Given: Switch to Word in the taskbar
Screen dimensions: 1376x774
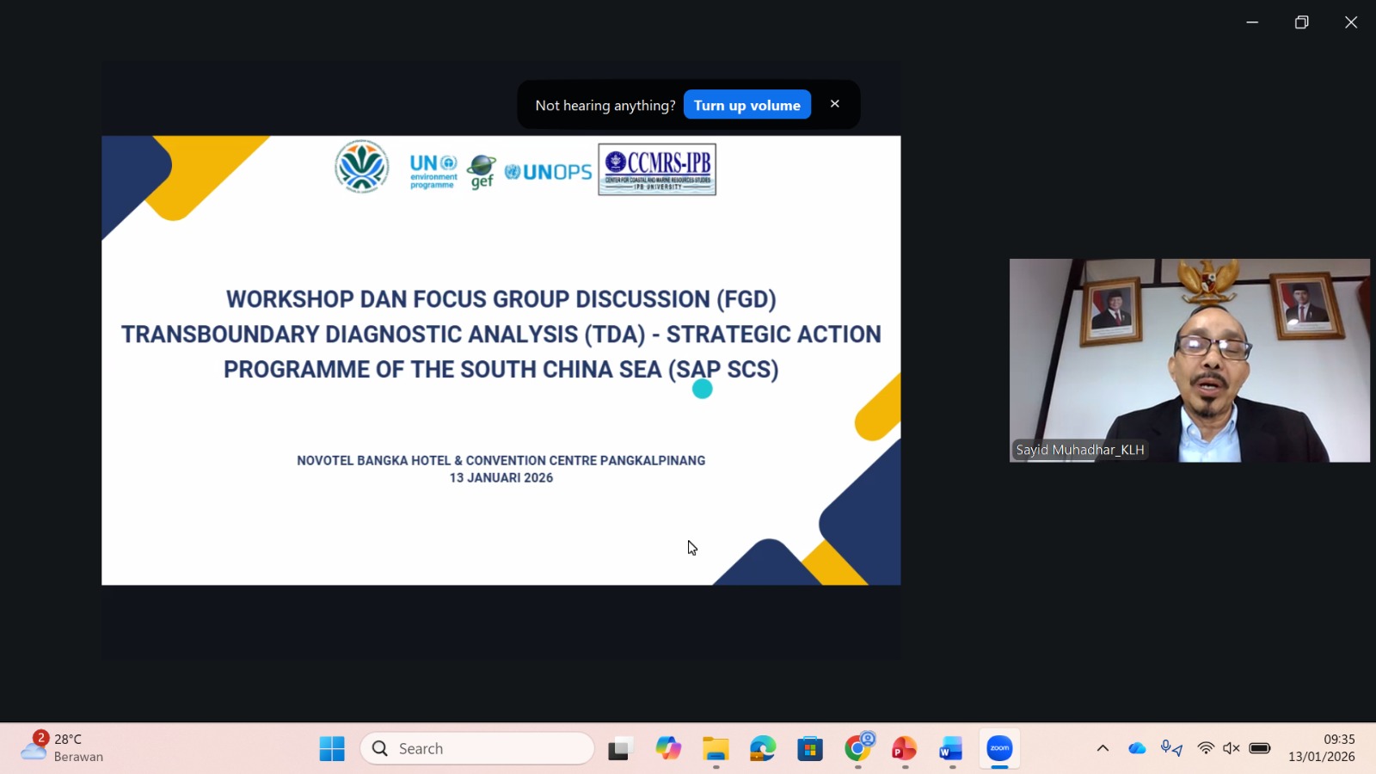Looking at the screenshot, I should [951, 749].
